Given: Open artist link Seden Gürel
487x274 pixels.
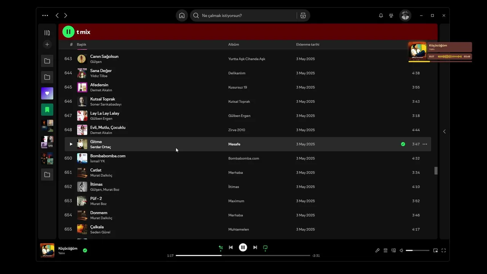Looking at the screenshot, I should pos(100,232).
